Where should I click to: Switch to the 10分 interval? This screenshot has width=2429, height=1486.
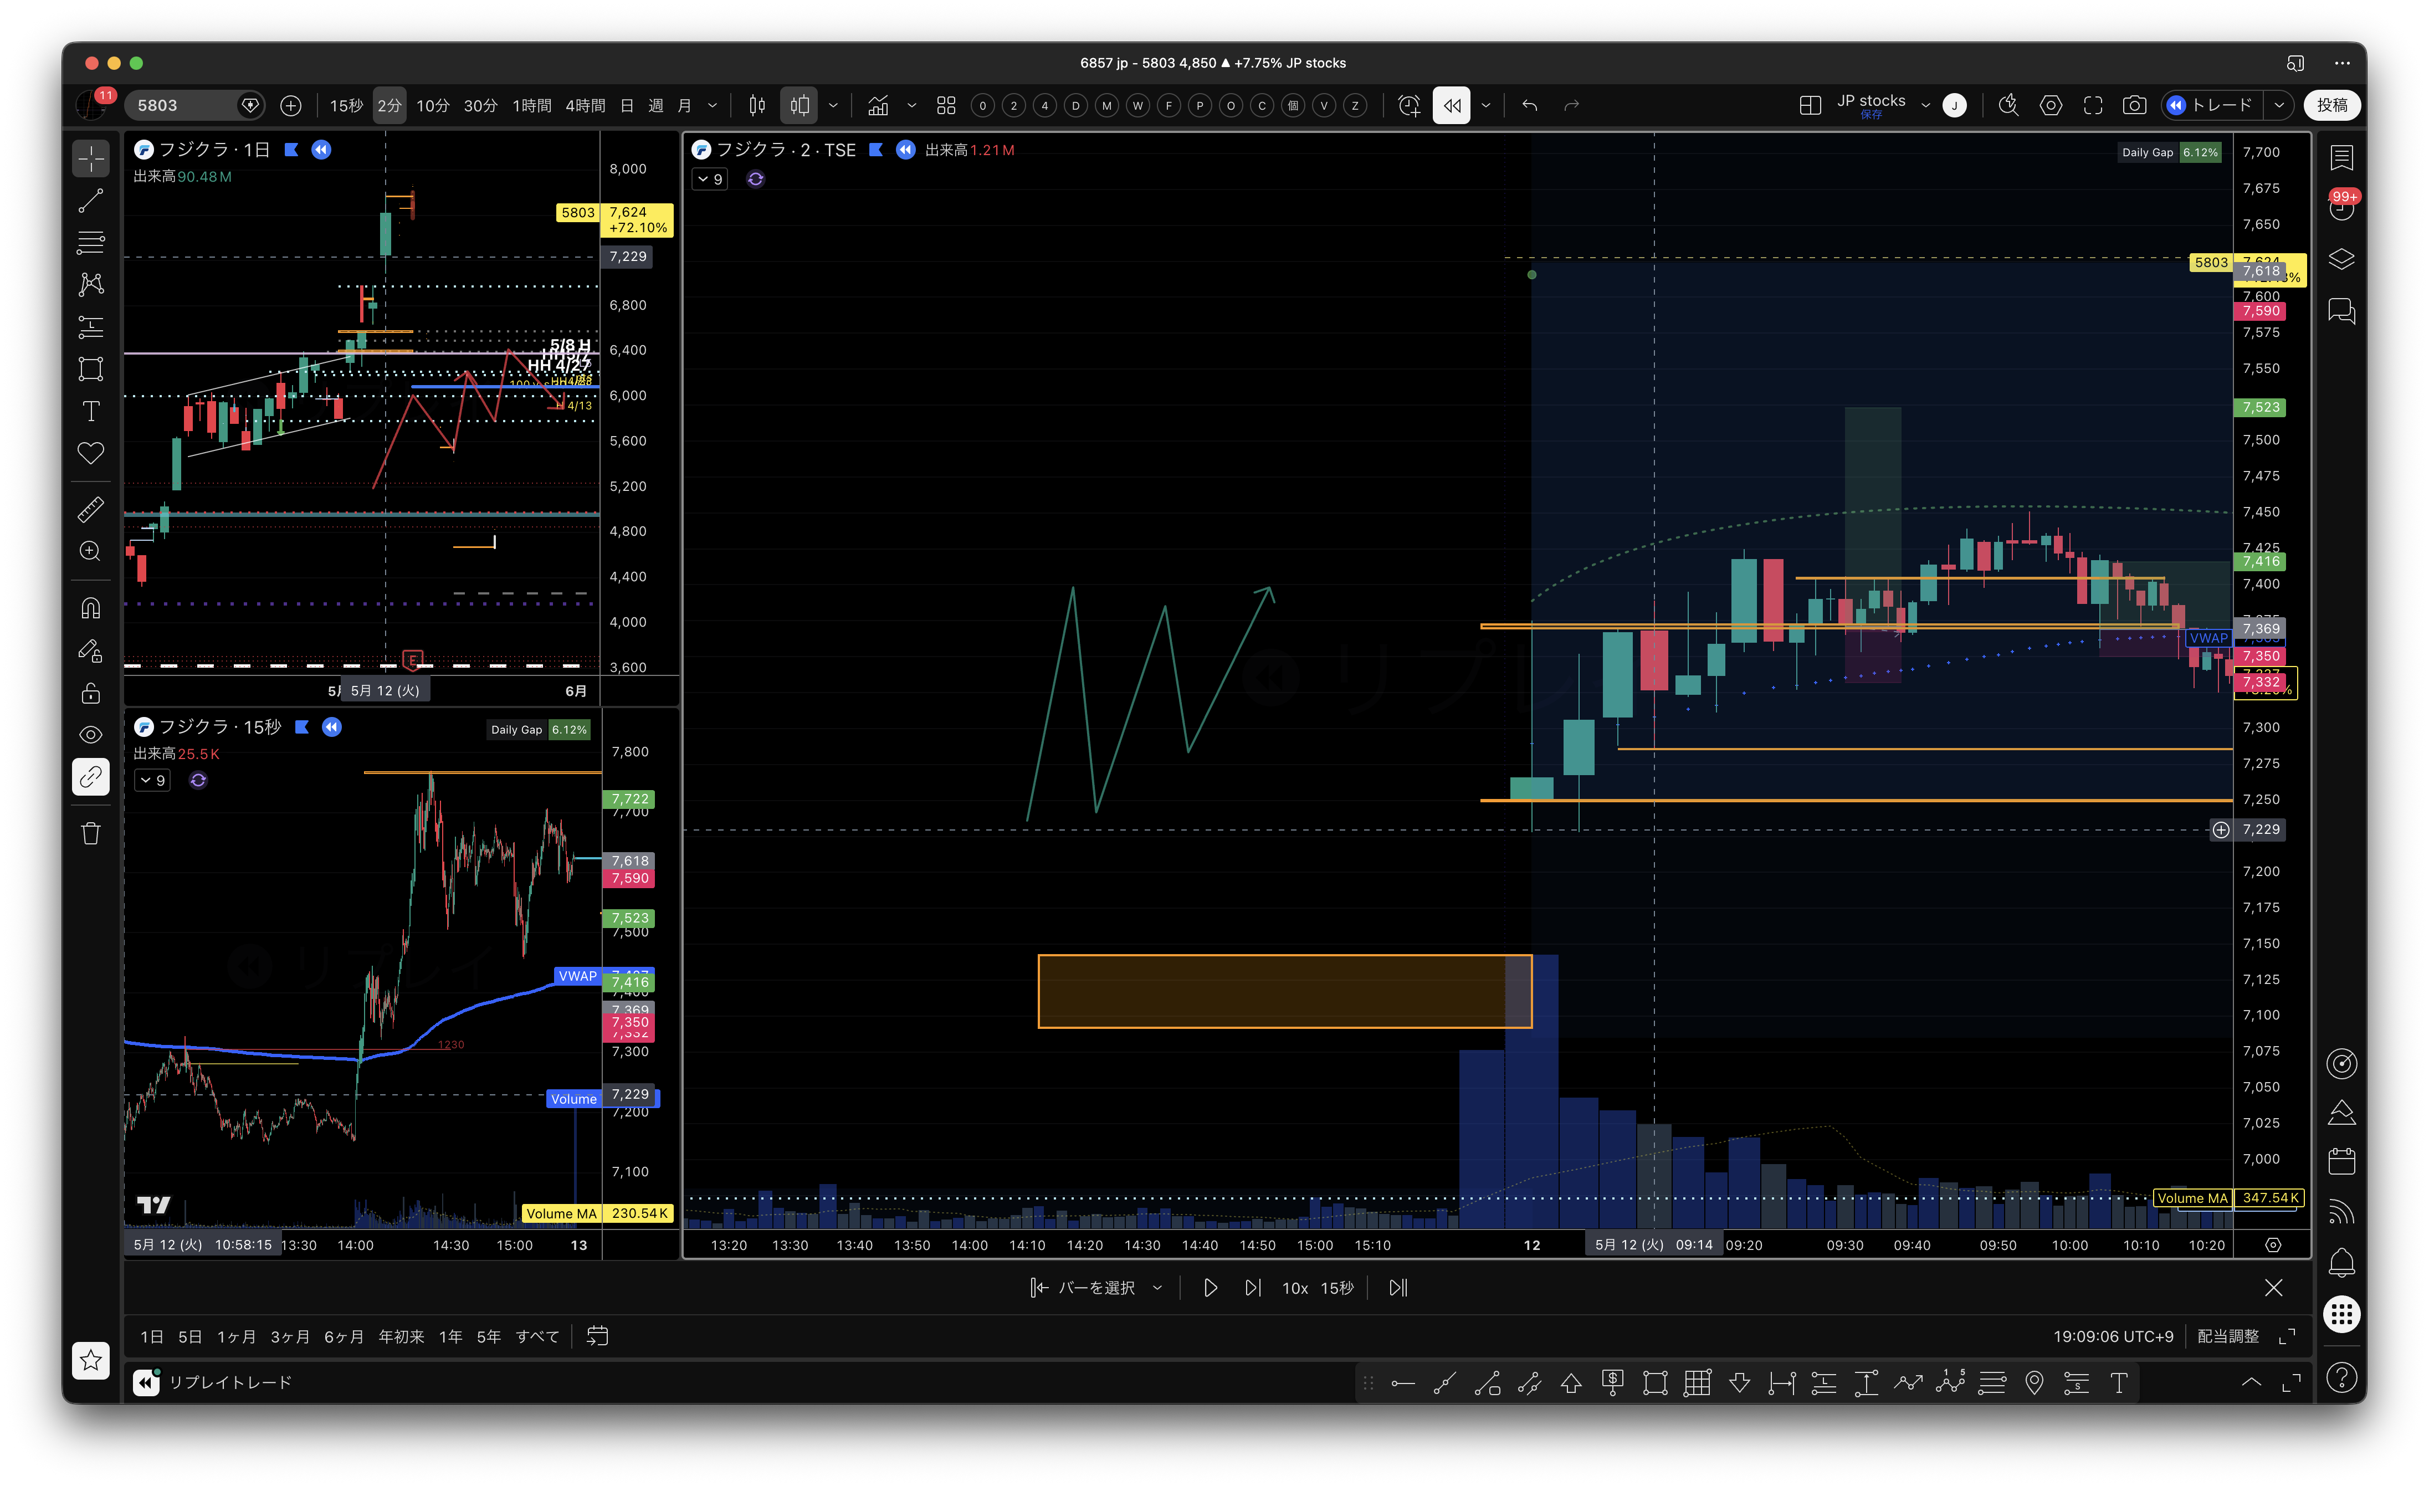coord(432,105)
